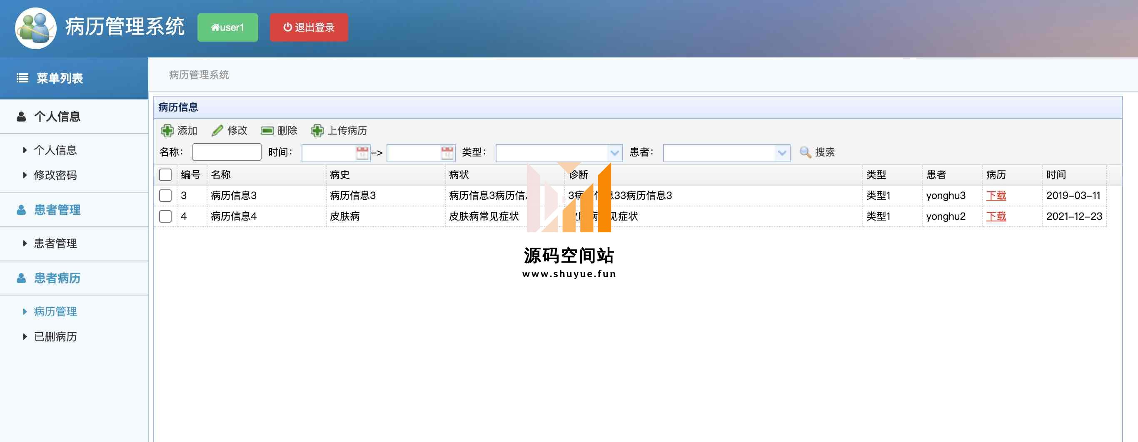Open the start date calendar picker
The image size is (1138, 442).
point(362,153)
